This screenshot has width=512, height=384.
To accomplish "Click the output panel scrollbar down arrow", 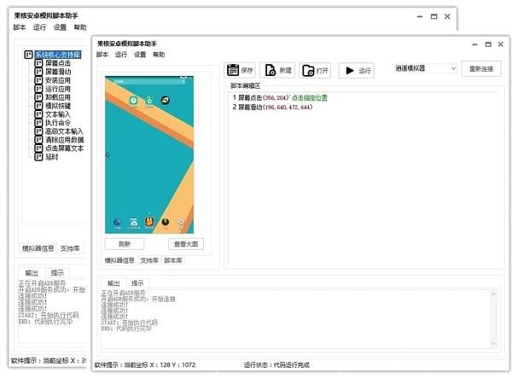I will point(493,344).
